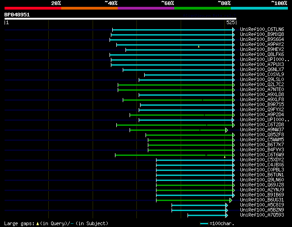Click the green alignment bar for Q2L7C2
The image size is (292, 227).
[175, 85]
